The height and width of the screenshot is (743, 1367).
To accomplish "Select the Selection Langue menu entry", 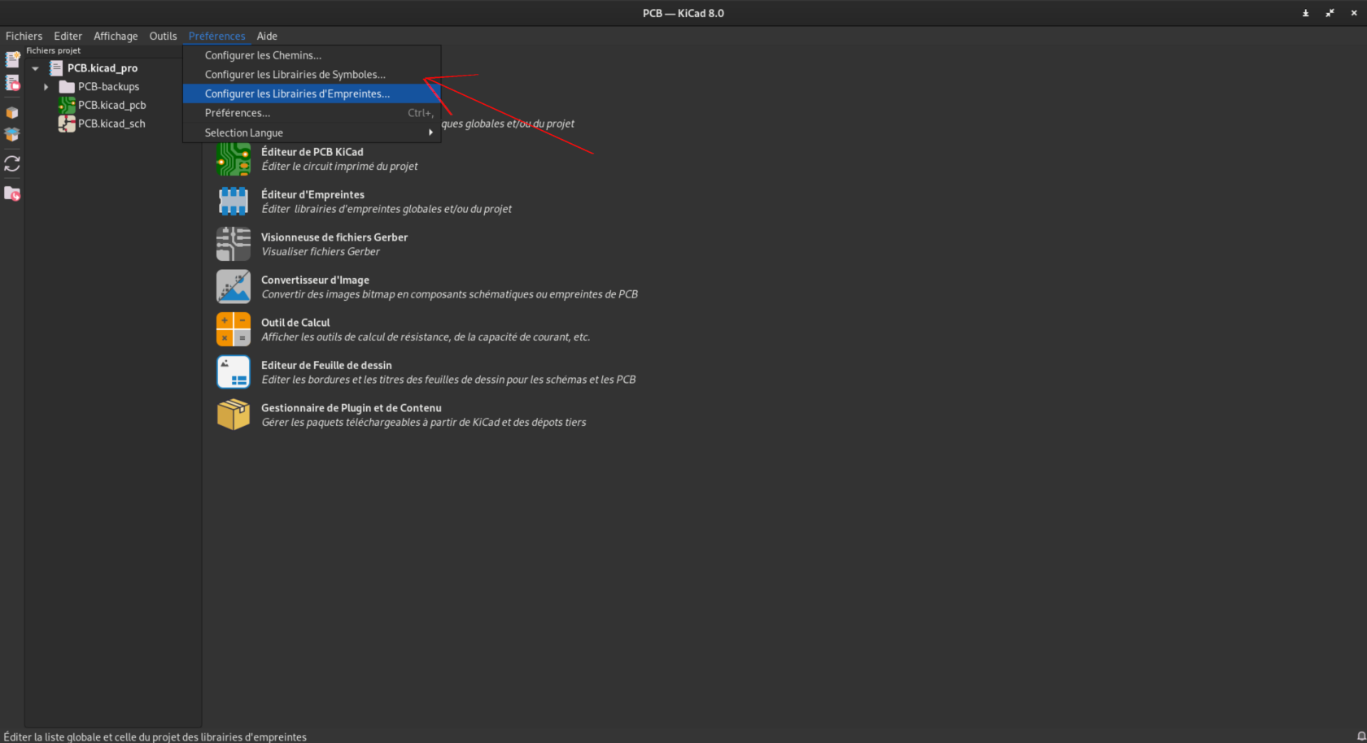I will pyautogui.click(x=312, y=133).
